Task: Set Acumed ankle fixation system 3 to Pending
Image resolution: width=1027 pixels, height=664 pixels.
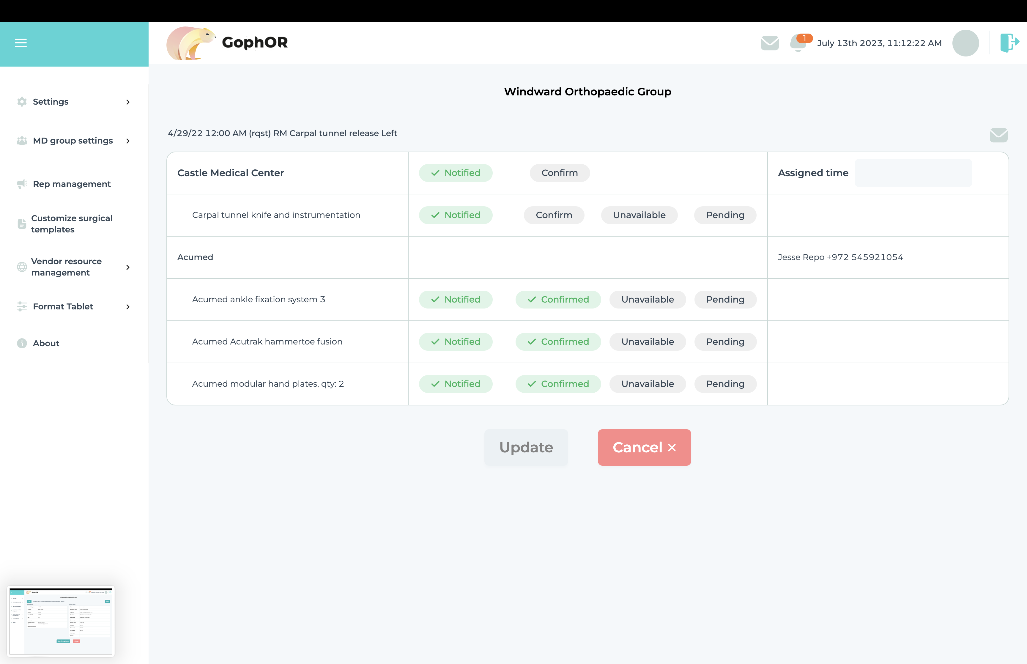Action: 725,300
